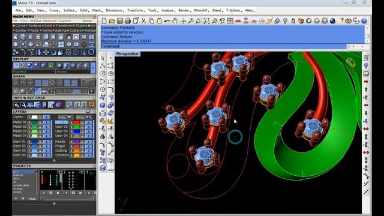Select the polyline tool in side toolbar
The height and width of the screenshot is (216, 384).
point(103,66)
